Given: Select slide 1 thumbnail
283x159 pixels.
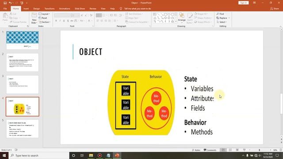Looking at the screenshot, I should coord(23,40).
